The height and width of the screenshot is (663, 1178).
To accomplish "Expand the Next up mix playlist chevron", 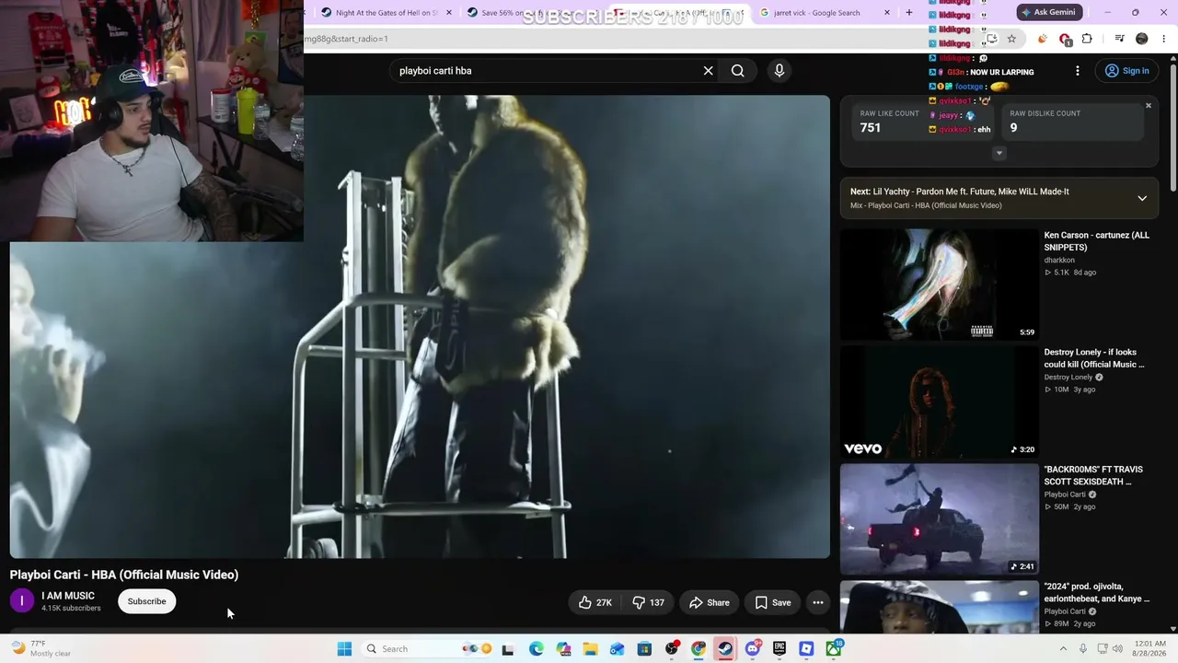I will (1142, 198).
